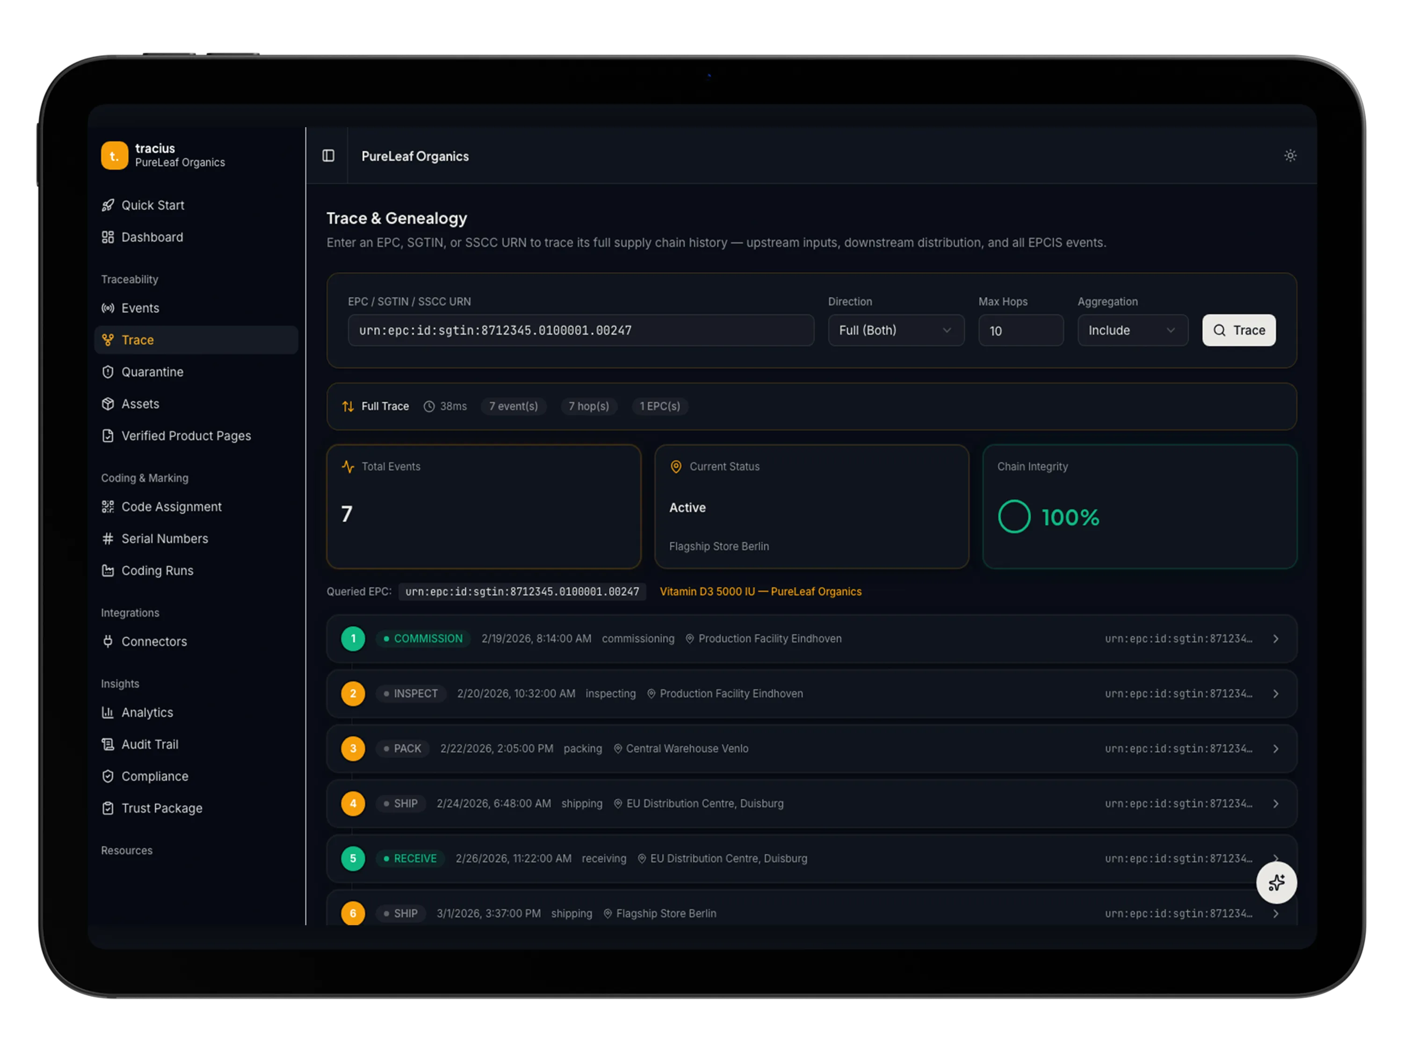
Task: Open the Direction dropdown showing Full (Both)
Action: point(896,331)
